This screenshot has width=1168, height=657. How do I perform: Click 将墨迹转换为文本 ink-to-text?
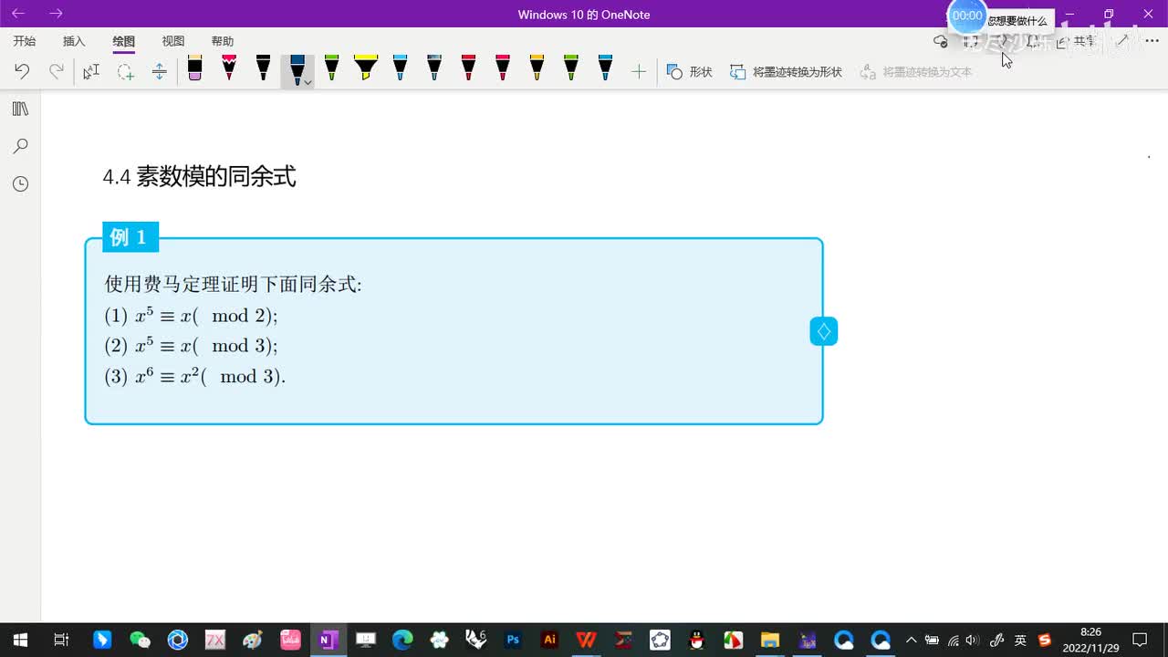(916, 71)
